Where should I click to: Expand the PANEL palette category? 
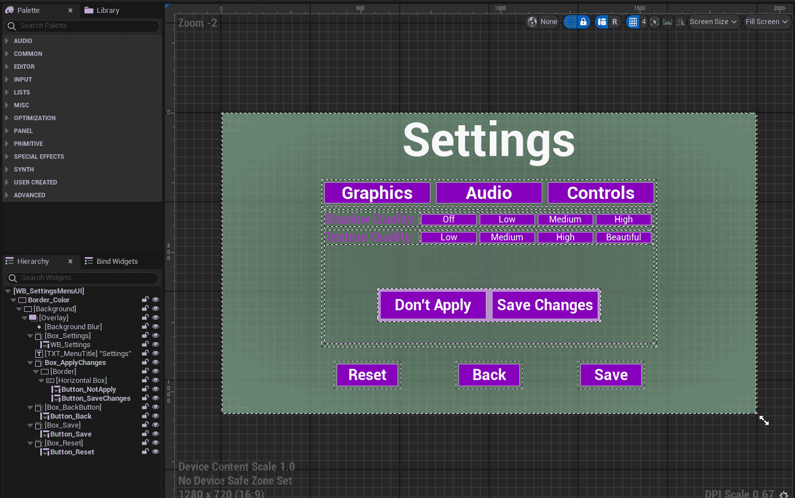(7, 131)
